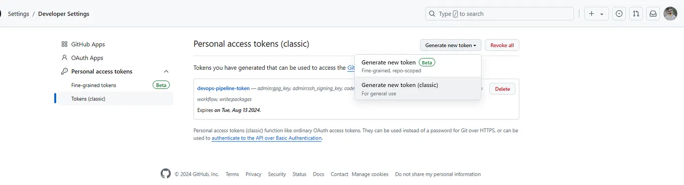Open GitHub Apps settings page
Screen dimensions: 684x185
click(88, 44)
